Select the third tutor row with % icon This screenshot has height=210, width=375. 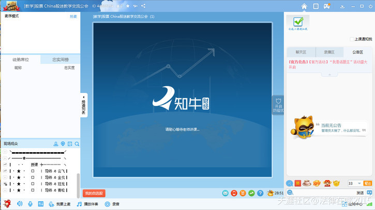(x=38, y=184)
